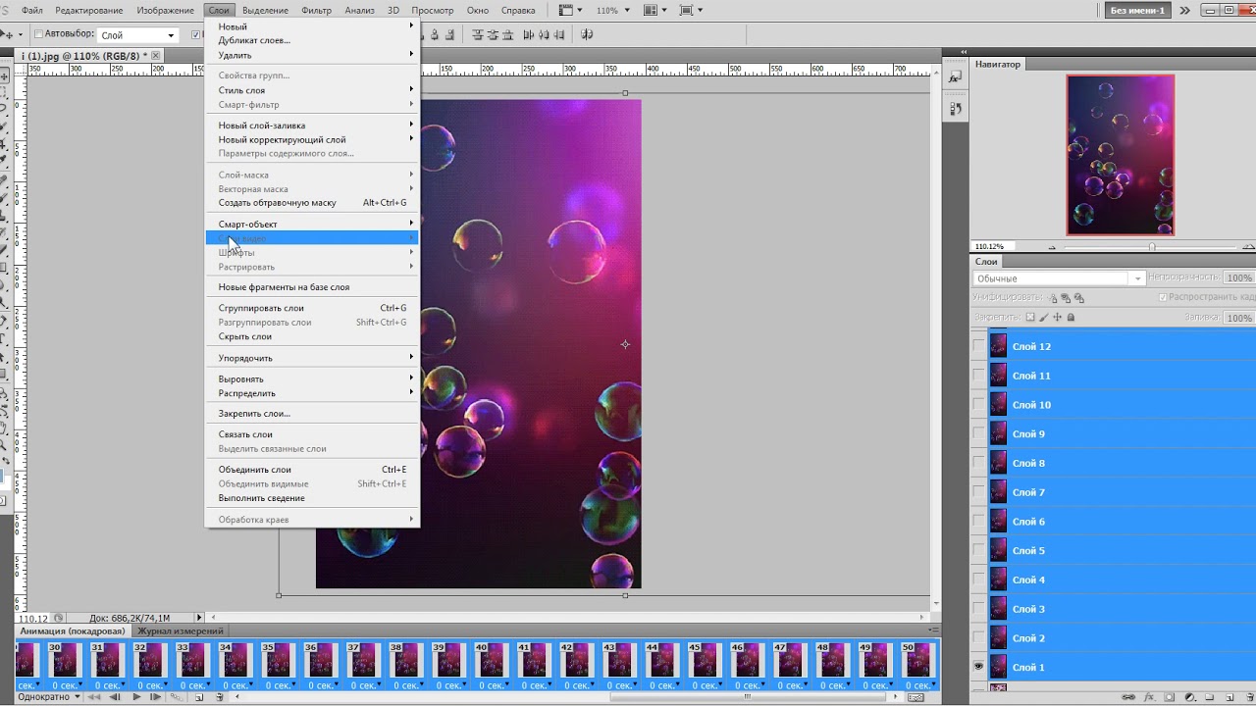This screenshot has height=706, width=1256.
Task: Jump to the first animation frame
Action: tap(93, 697)
